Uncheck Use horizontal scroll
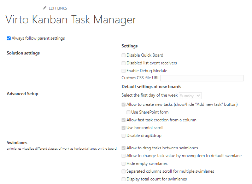This screenshot has width=252, height=184. tap(123, 128)
